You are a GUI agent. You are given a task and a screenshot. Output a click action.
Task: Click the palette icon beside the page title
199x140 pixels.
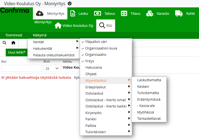click(x=70, y=4)
